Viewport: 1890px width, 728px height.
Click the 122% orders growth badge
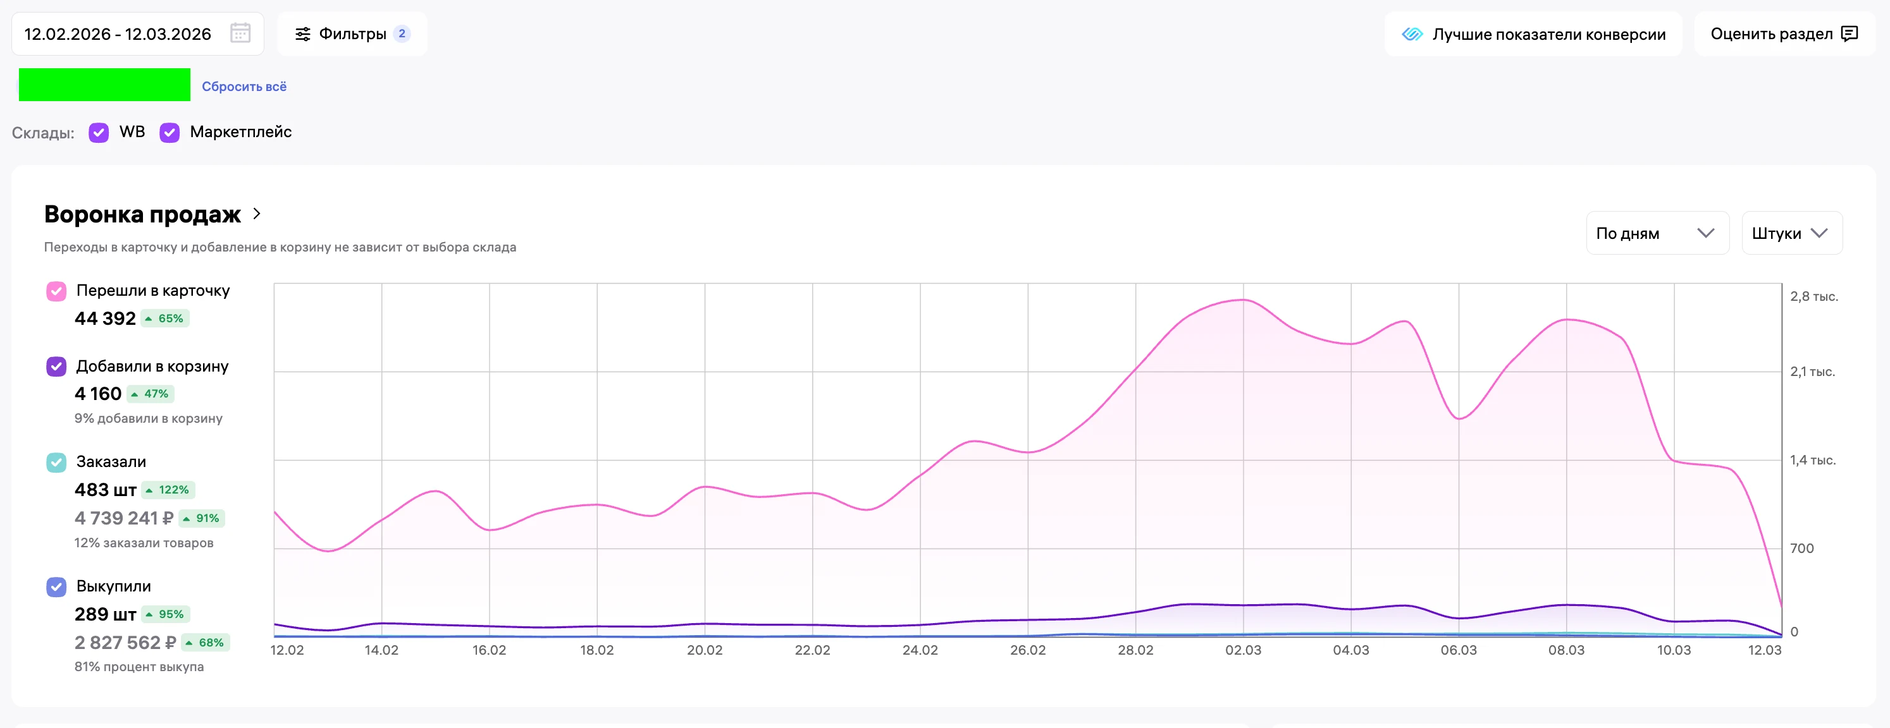pyautogui.click(x=168, y=490)
